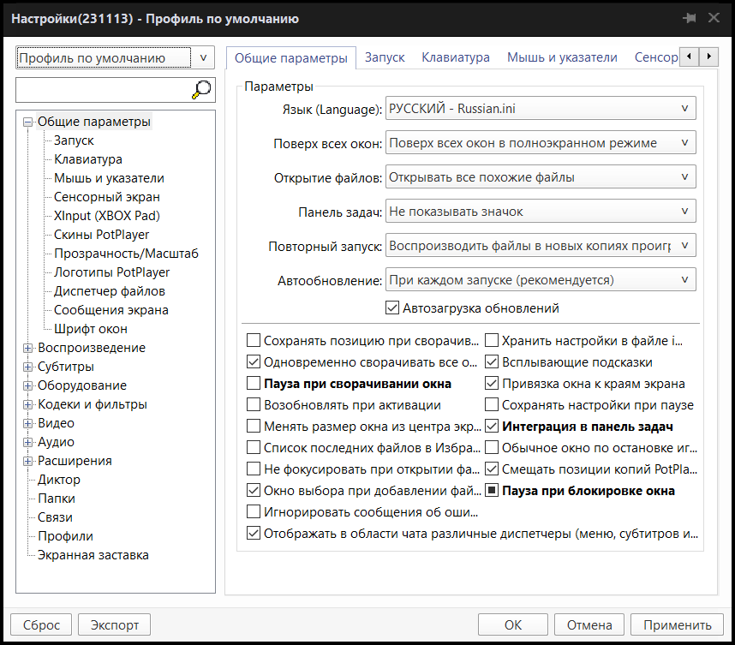Toggle Интеграция в панель задач checkbox
The height and width of the screenshot is (645, 735).
492,426
